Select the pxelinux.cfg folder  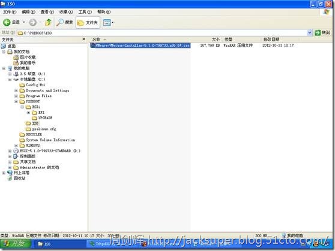44,129
